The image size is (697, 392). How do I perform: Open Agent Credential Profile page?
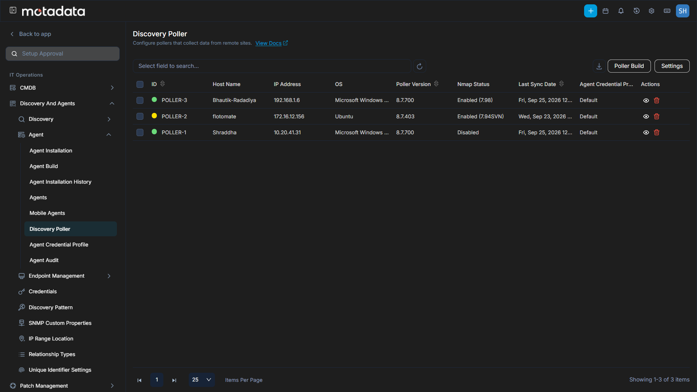pyautogui.click(x=59, y=245)
